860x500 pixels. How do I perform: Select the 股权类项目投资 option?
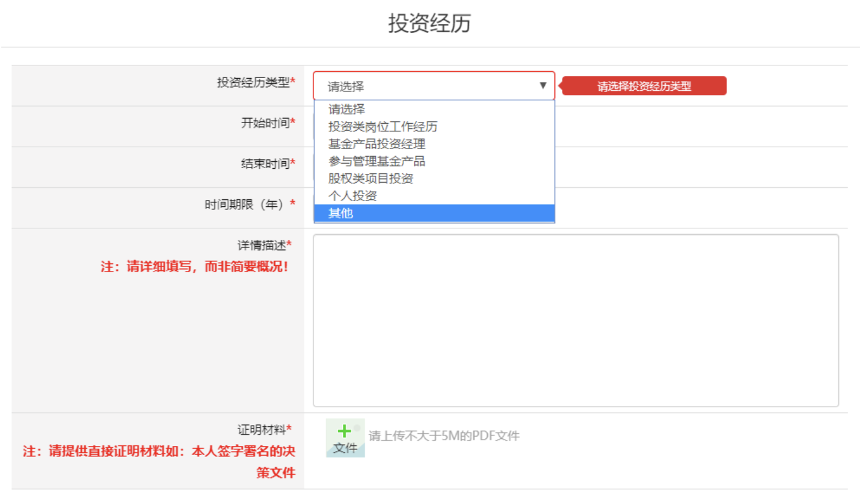[371, 178]
